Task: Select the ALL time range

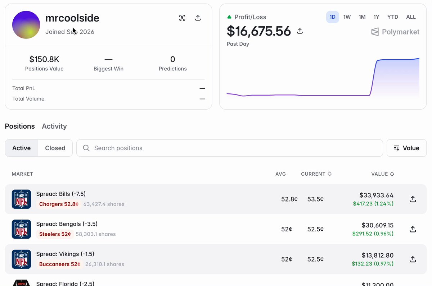Action: 411,17
